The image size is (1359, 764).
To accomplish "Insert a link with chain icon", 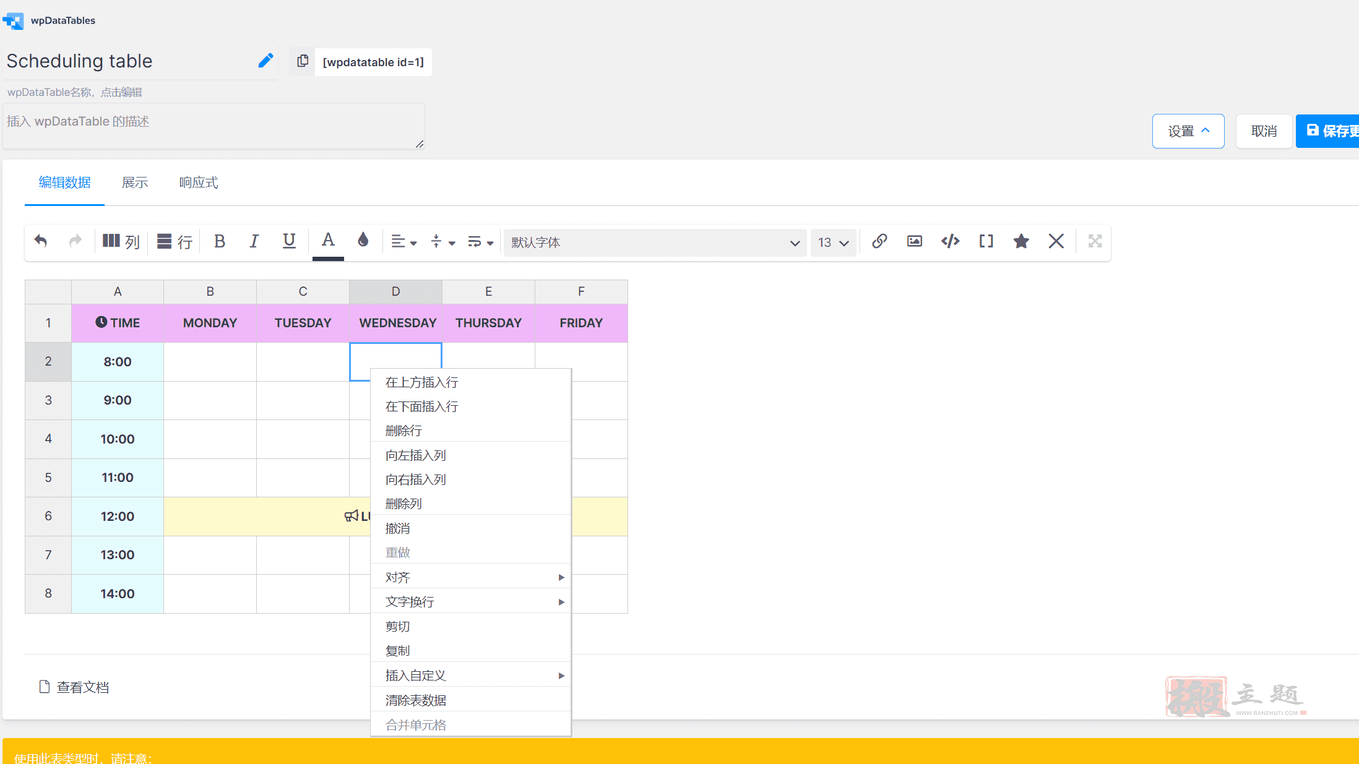I will tap(879, 241).
